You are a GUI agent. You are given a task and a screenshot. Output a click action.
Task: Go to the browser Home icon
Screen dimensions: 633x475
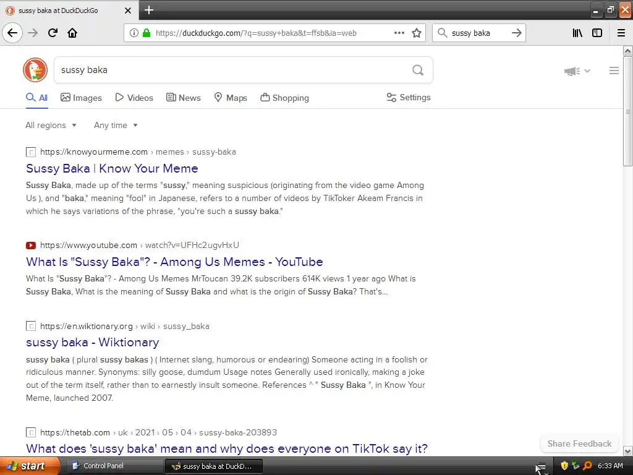tap(72, 33)
